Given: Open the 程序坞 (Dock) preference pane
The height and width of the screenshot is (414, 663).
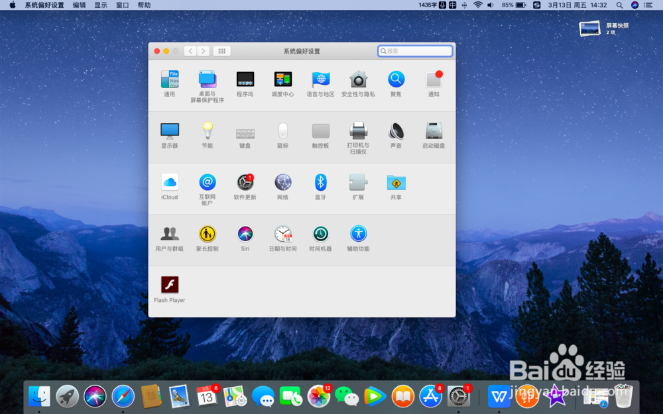Looking at the screenshot, I should click(x=245, y=83).
